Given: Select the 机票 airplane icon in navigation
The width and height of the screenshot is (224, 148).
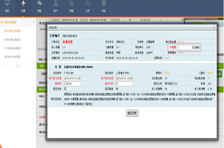Looking at the screenshot, I should tap(23, 3).
